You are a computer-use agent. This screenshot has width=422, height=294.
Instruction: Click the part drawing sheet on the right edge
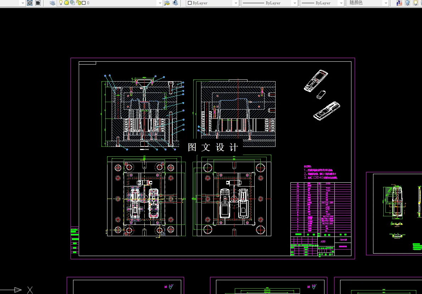pos(394,213)
